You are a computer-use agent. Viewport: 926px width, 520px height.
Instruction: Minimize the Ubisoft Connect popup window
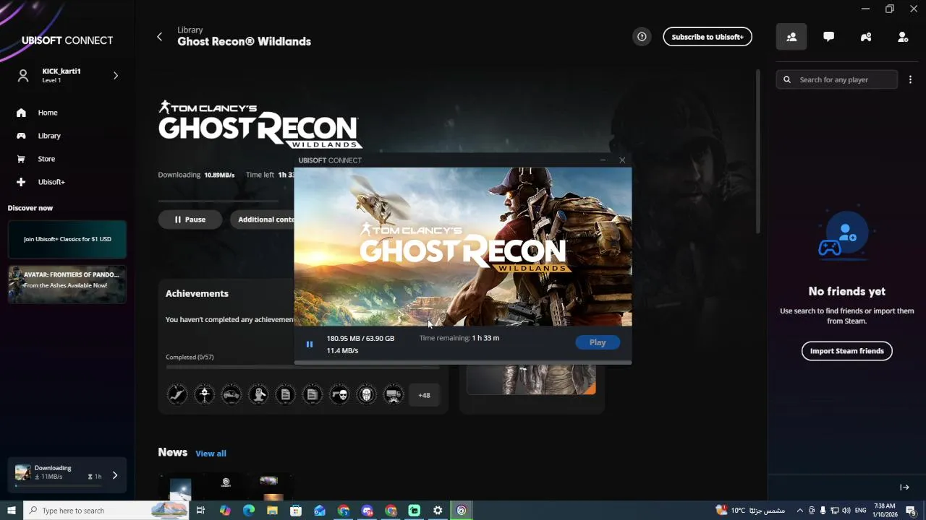coord(603,160)
